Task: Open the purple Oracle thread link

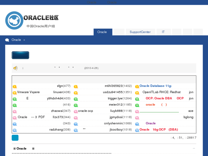Action: (150, 123)
